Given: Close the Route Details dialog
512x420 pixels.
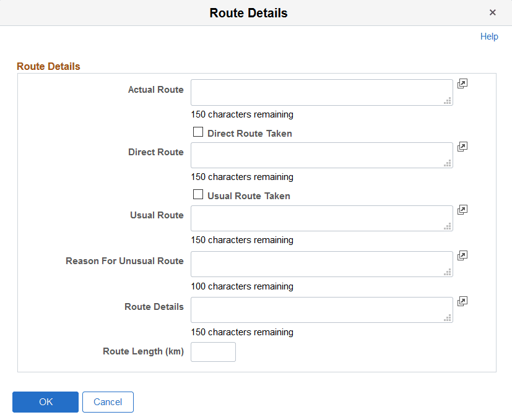Looking at the screenshot, I should point(493,12).
